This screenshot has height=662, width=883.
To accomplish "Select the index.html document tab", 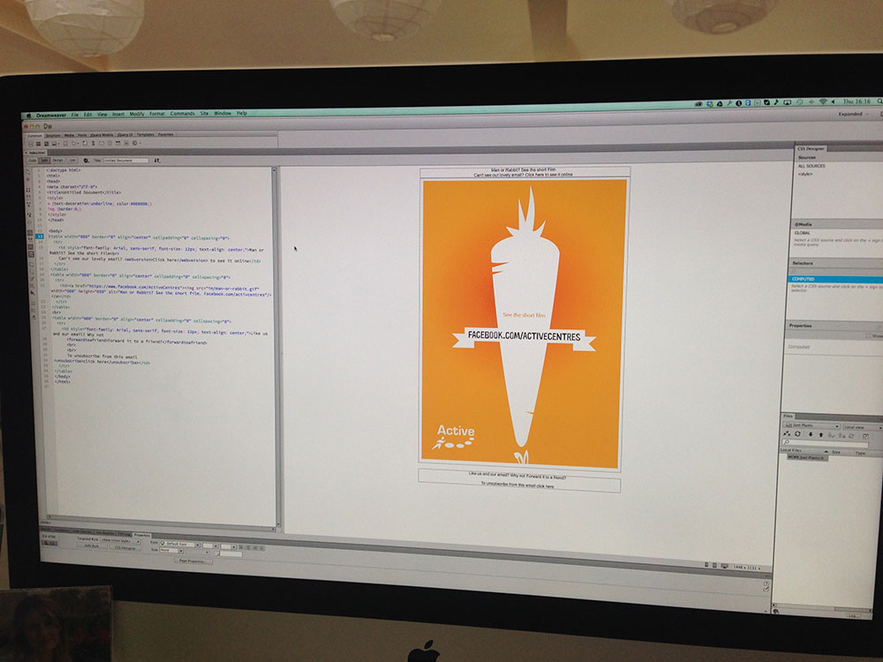I will tap(37, 153).
